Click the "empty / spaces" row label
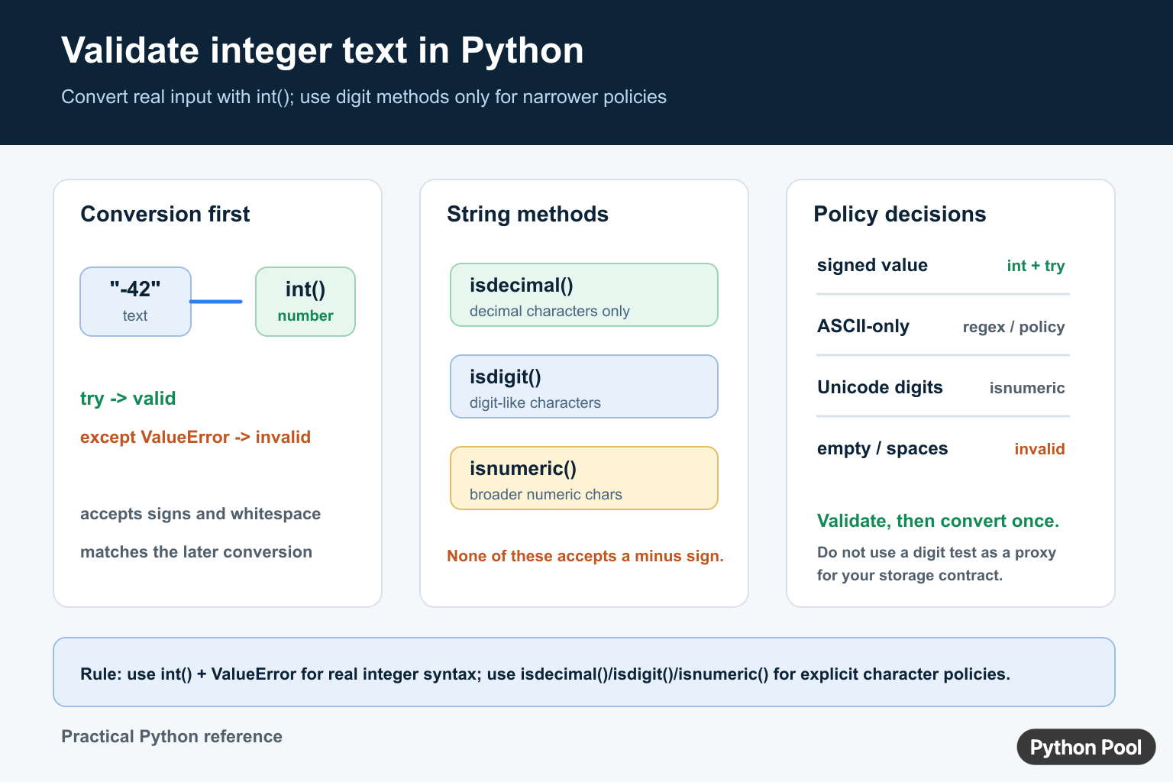 pyautogui.click(x=882, y=449)
